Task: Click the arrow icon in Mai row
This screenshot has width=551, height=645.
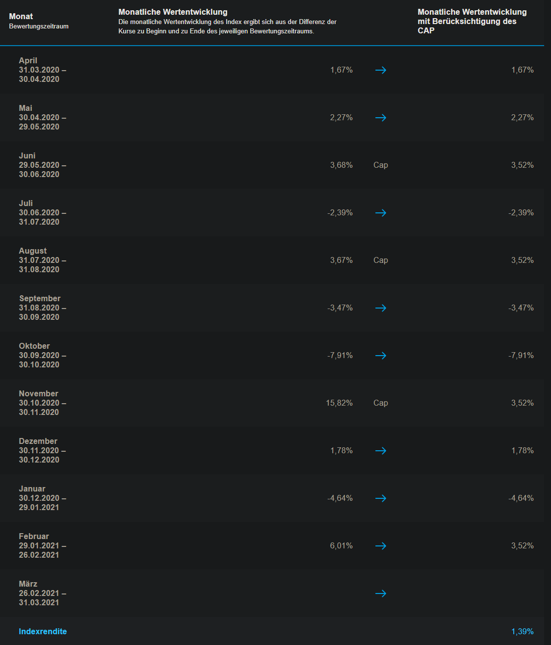Action: pos(381,118)
